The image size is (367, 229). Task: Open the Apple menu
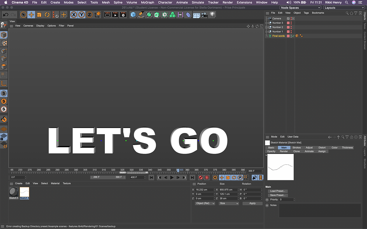[x=6, y=2]
